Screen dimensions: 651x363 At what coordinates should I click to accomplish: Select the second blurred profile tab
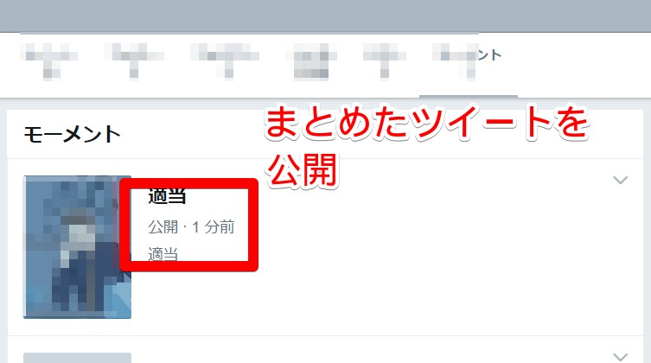pos(134,60)
